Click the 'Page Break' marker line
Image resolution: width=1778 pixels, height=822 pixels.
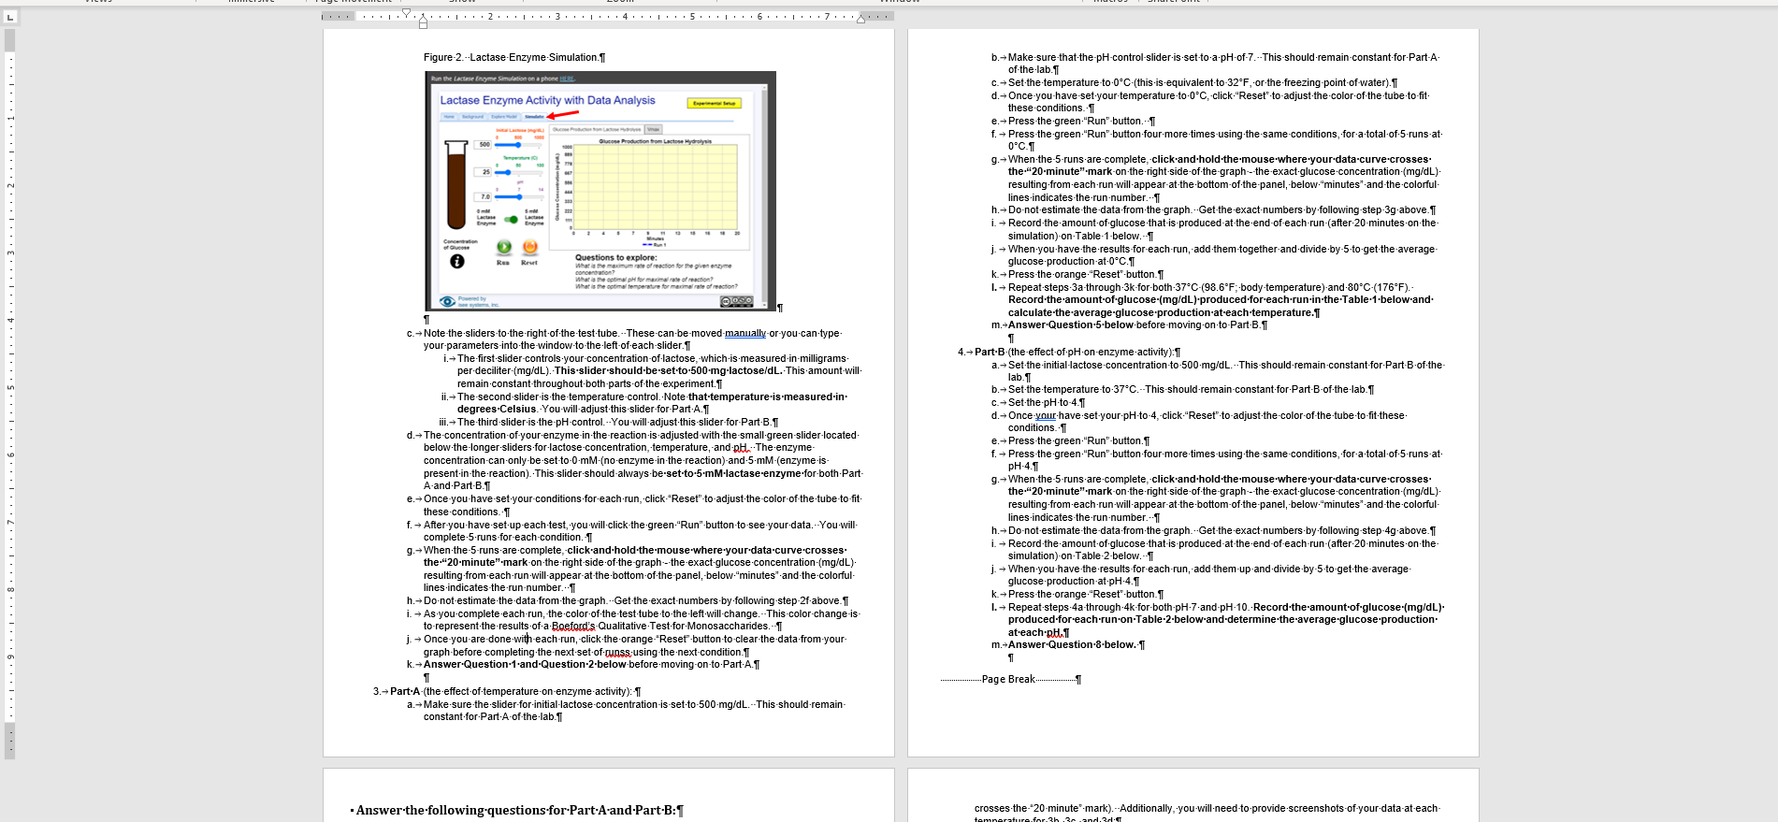(1010, 679)
